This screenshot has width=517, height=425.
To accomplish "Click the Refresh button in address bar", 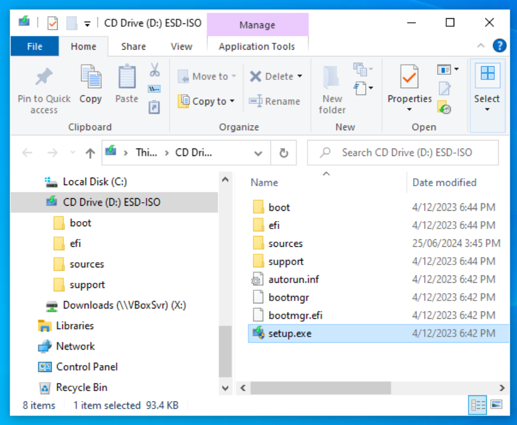I will (x=284, y=153).
